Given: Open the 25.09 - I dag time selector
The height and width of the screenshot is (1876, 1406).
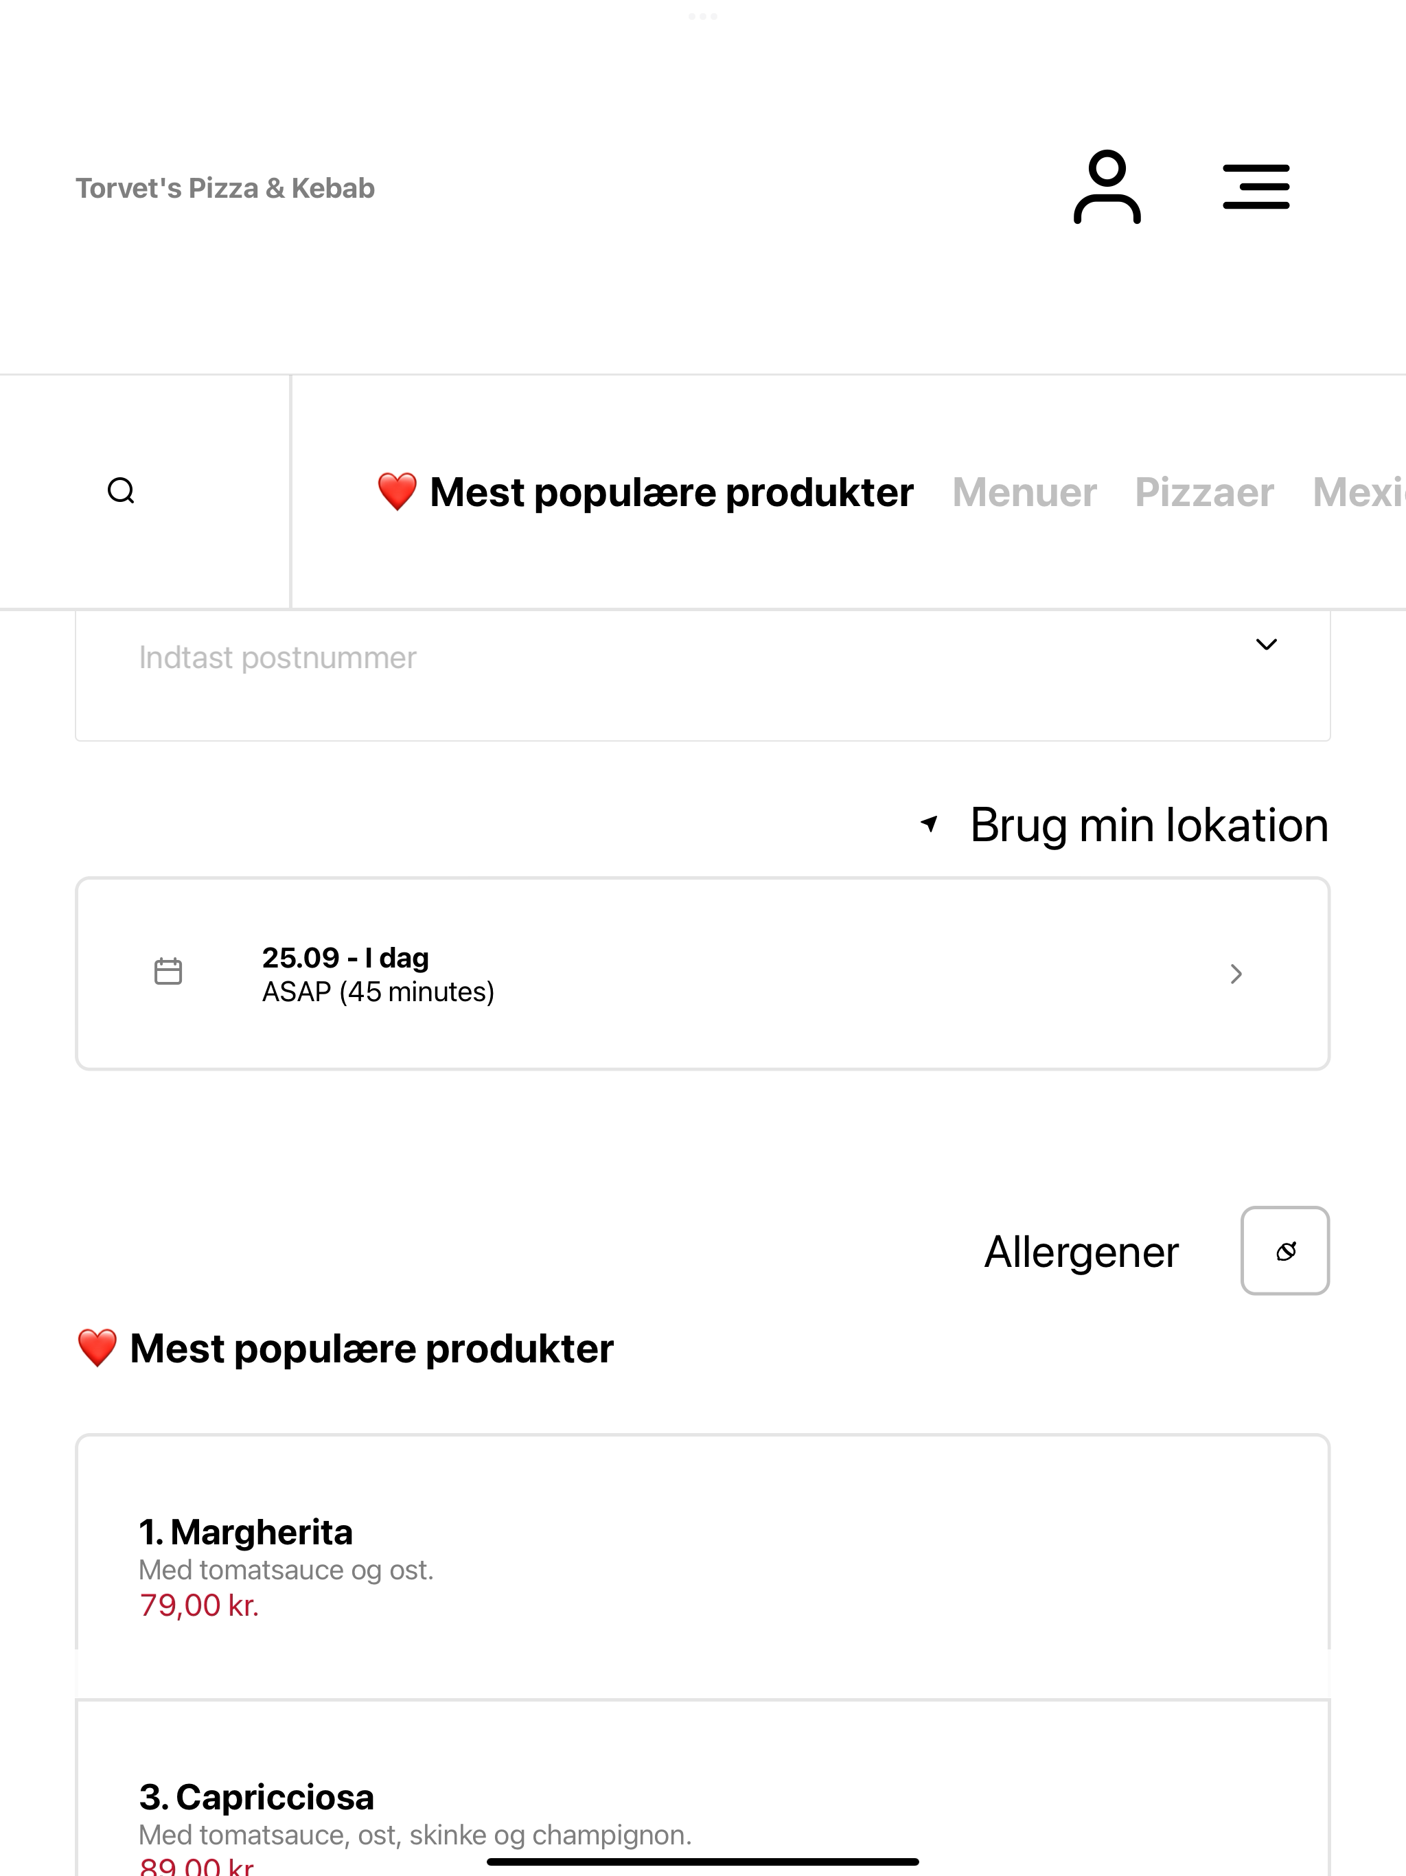Looking at the screenshot, I should [x=703, y=974].
